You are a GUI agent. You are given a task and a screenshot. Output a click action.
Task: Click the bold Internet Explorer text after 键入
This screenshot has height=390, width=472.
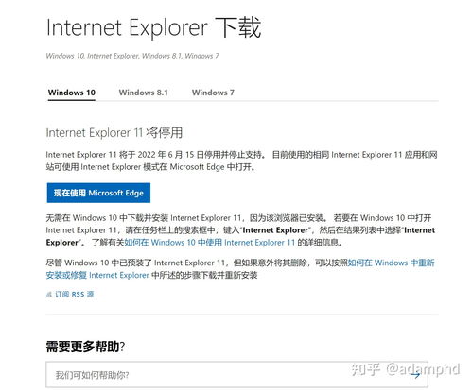pos(275,230)
